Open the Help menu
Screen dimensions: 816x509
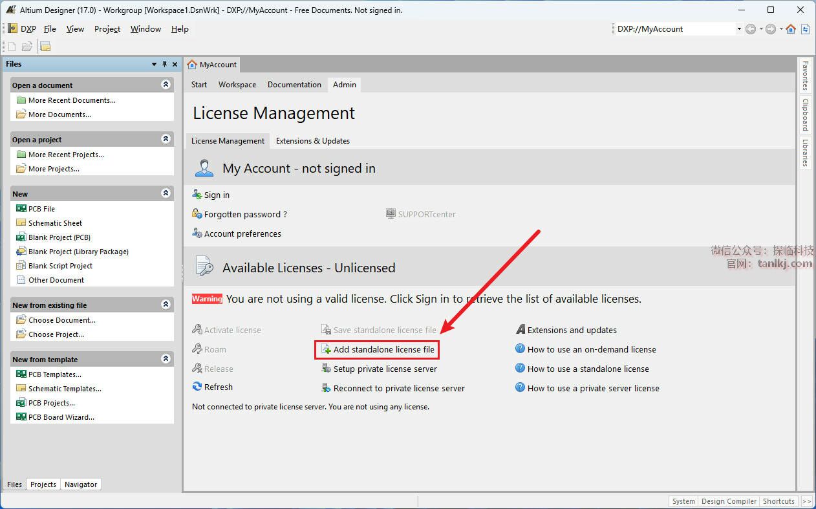[x=180, y=29]
